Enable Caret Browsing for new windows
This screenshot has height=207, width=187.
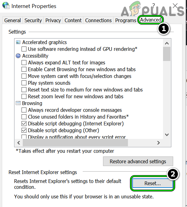coord(24,69)
